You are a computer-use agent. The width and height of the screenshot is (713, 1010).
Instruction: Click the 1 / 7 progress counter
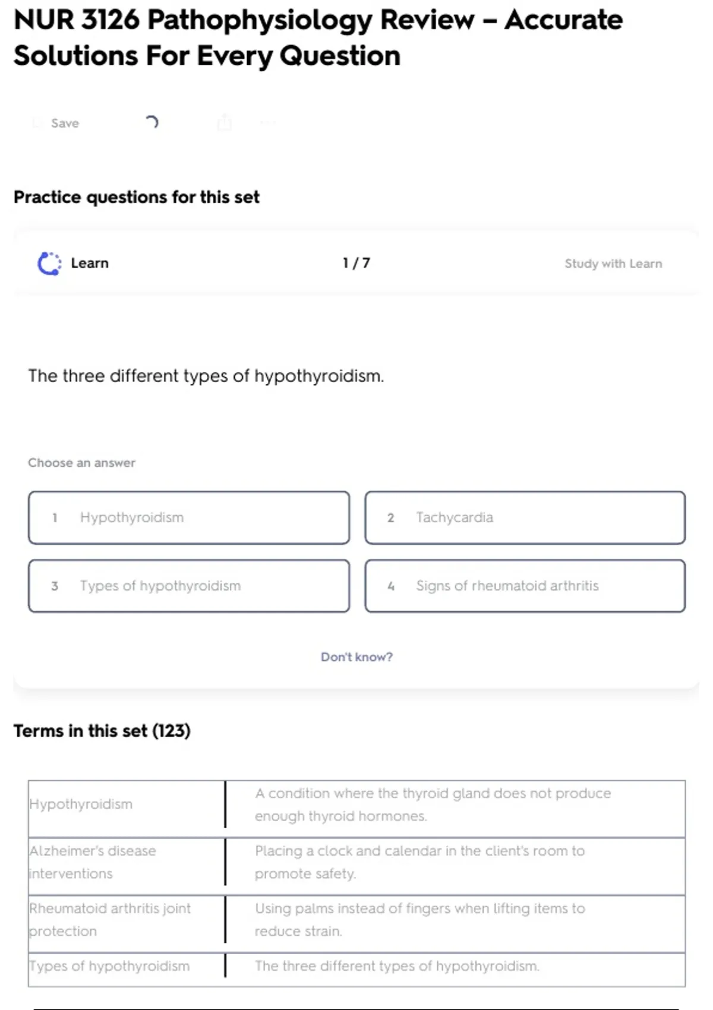point(356,263)
